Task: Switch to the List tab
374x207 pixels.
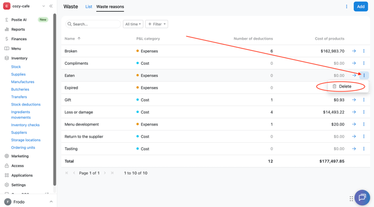Action: pyautogui.click(x=89, y=7)
